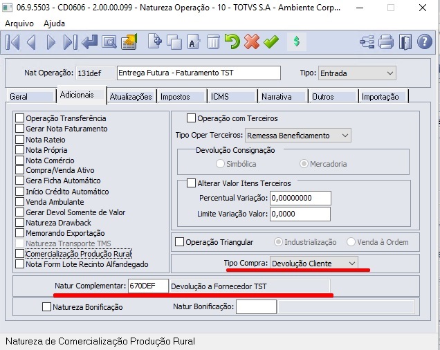The width and height of the screenshot is (440, 350).
Task: Undo changes with the green arrow icon
Action: pos(232,42)
